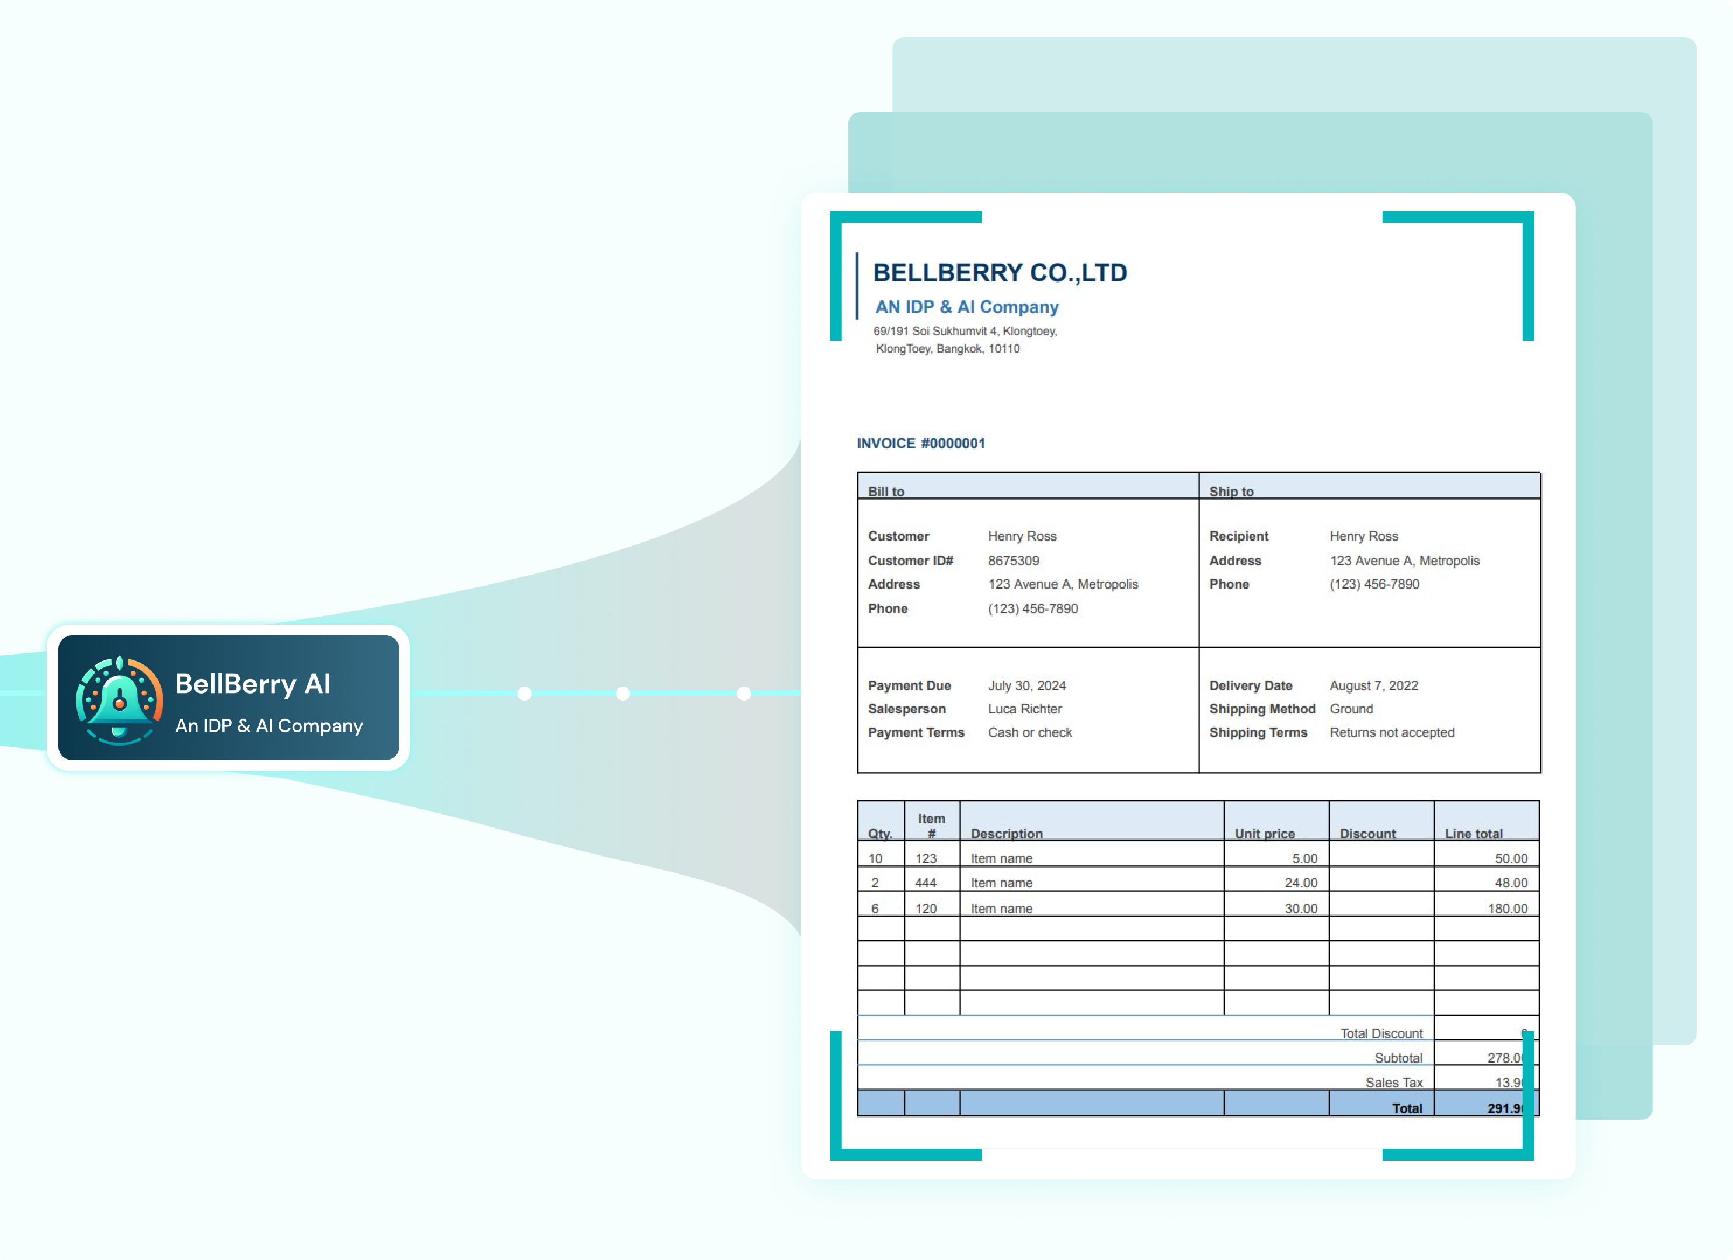The width and height of the screenshot is (1733, 1260).
Task: Click the Payment Due date July 30, 2024
Action: tap(1026, 685)
